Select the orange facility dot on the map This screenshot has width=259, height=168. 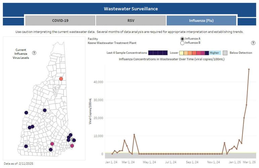tap(61, 79)
